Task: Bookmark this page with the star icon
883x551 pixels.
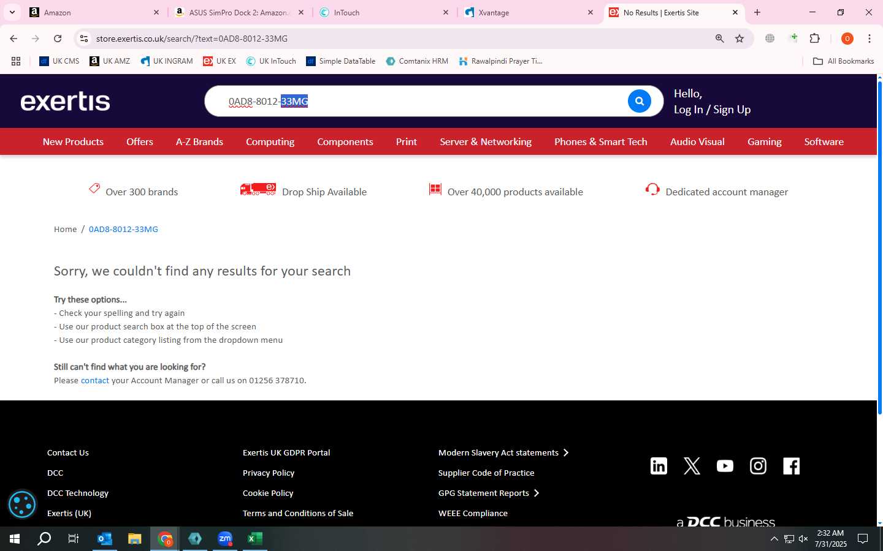Action: click(740, 39)
